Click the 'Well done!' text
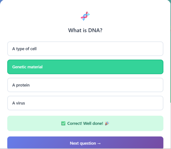The height and width of the screenshot is (149, 171). click(x=93, y=123)
